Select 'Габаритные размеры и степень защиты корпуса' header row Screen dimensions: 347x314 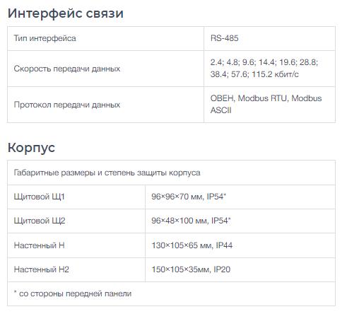point(171,173)
